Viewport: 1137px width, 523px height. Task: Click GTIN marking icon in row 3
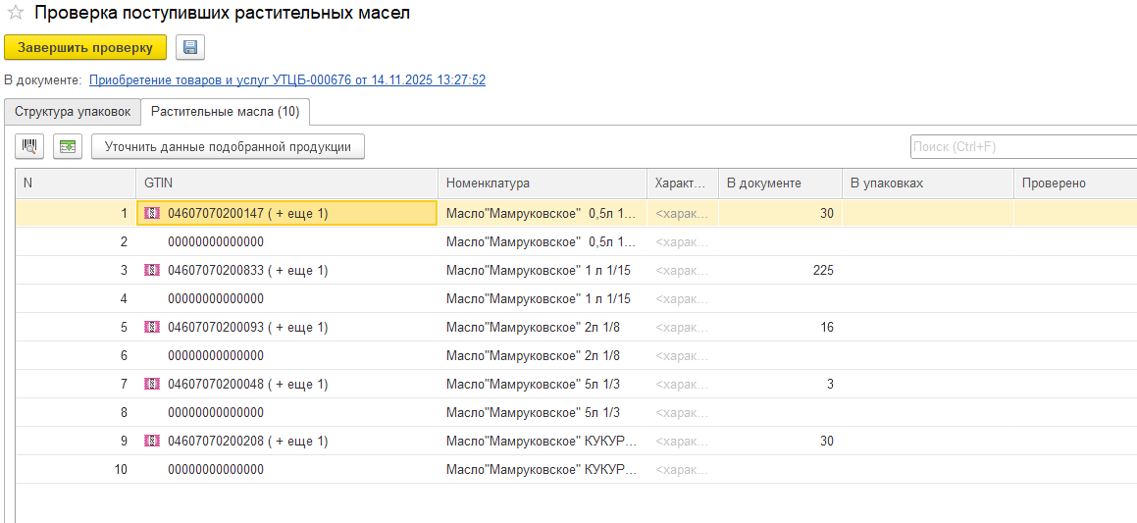(152, 270)
